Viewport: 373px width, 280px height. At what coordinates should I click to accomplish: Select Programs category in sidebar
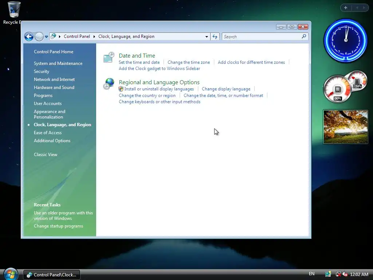point(43,96)
